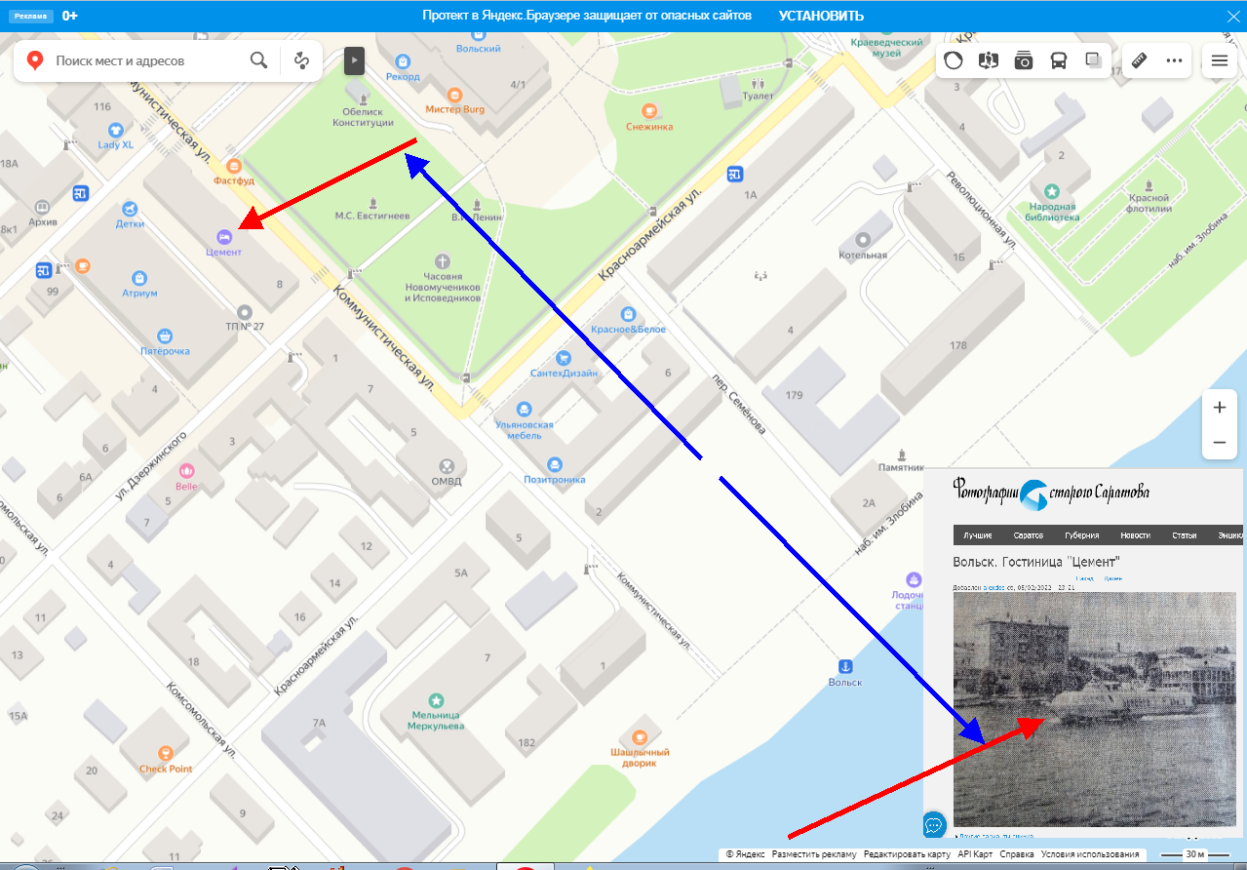Click bus stop icon near building 1А
This screenshot has width=1247, height=870.
pos(734,174)
